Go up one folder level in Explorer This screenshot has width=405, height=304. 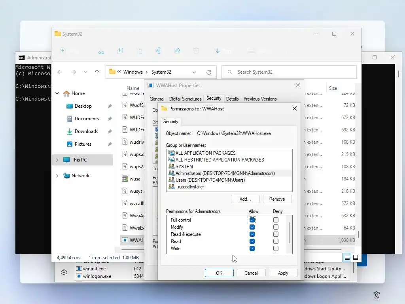[97, 72]
